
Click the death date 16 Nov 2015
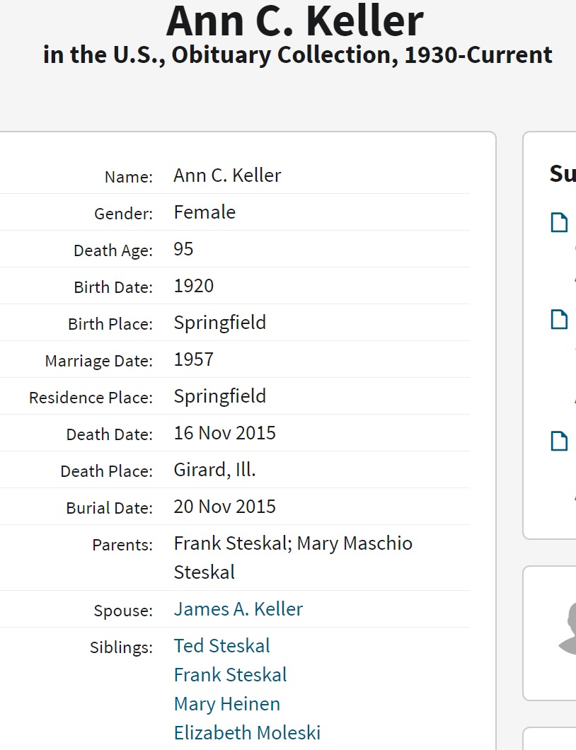pos(225,433)
